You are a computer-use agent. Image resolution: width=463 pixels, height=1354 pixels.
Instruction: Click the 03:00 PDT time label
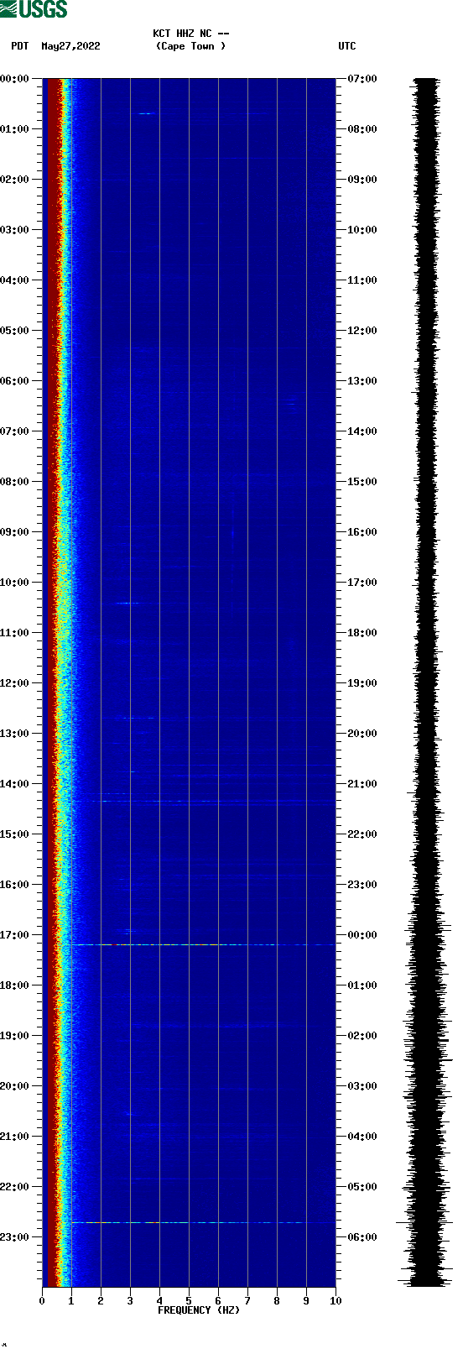[15, 230]
